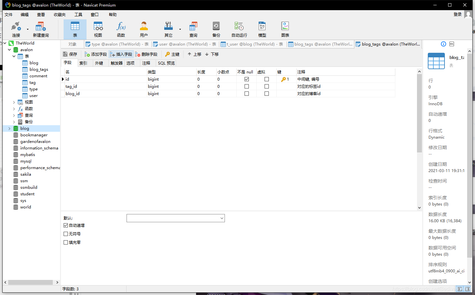Viewport: 475px width, 295px height.
Task: Click the right info panel scrollbar
Action: pyautogui.click(x=469, y=156)
